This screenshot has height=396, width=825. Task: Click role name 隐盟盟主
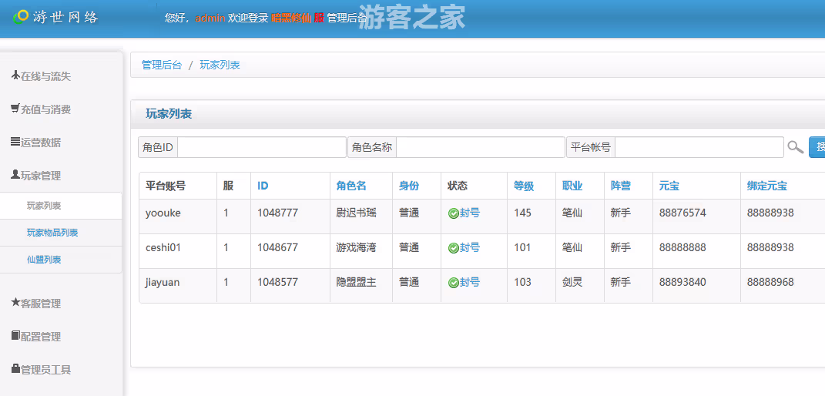(x=356, y=283)
